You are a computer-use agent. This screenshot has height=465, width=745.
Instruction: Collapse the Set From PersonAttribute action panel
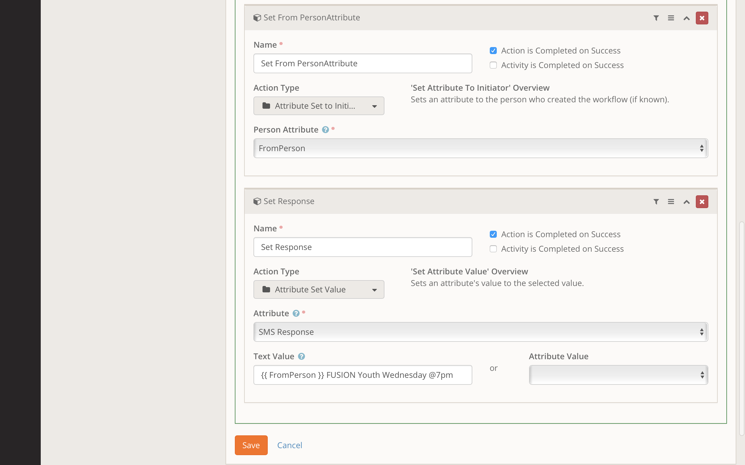(686, 18)
